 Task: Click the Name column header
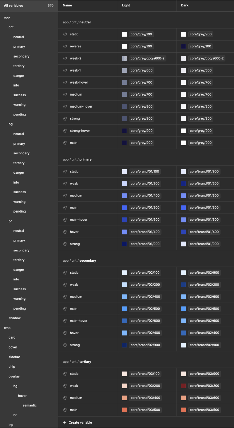[67, 5]
